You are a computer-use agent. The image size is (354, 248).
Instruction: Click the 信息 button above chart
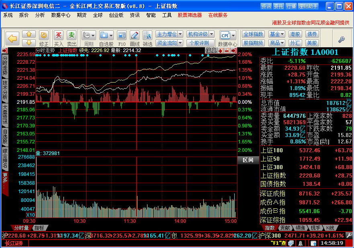(x=211, y=50)
